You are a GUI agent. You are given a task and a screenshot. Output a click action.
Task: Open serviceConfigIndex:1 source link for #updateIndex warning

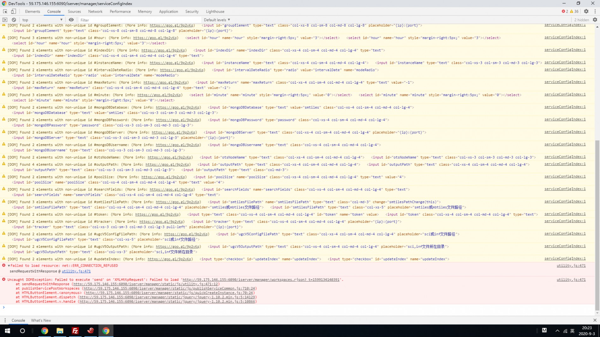(x=565, y=258)
